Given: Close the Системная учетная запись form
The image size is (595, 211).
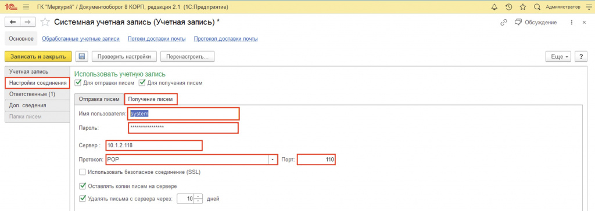Looking at the screenshot, I should pyautogui.click(x=584, y=23).
